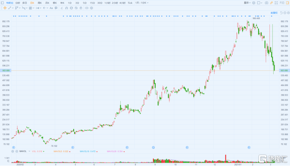Switch to the 多日 multi-day tab
This screenshot has width=290, height=166.
point(25,3)
